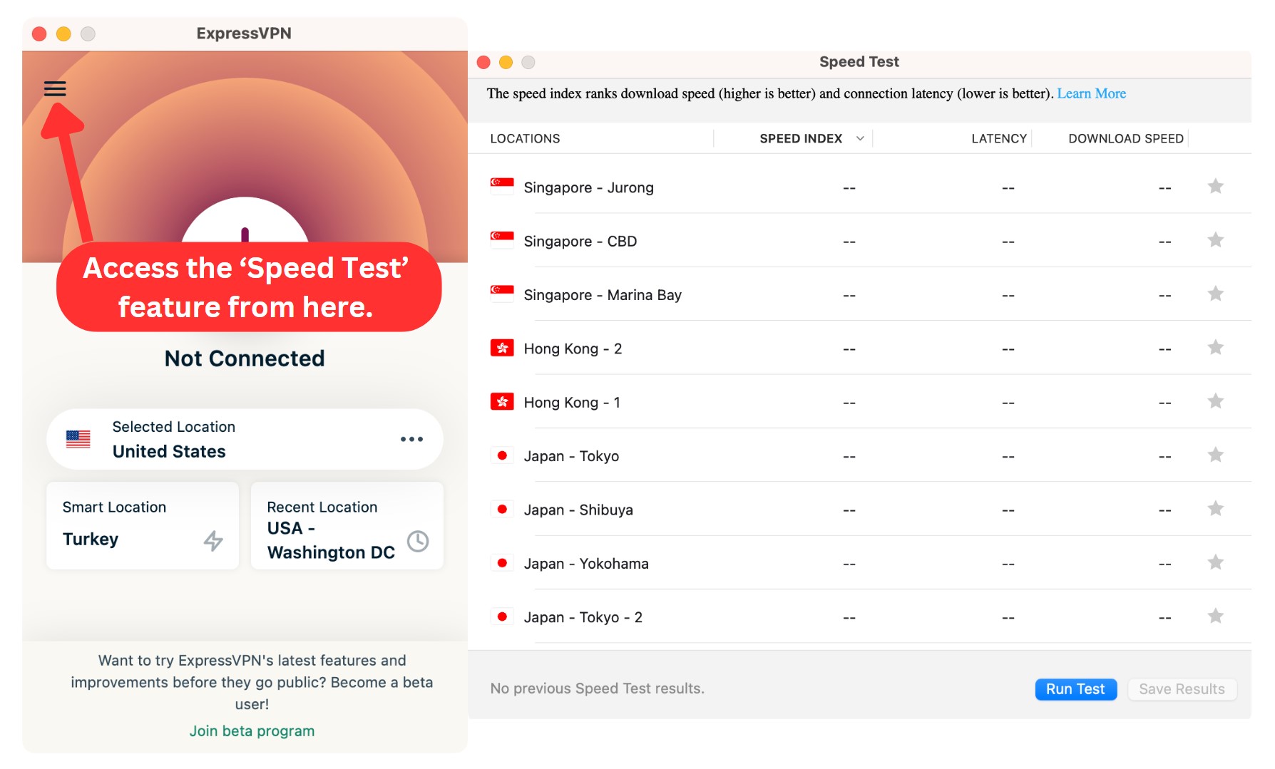Select the Japan - Tokyo - 2 name

[x=583, y=617]
